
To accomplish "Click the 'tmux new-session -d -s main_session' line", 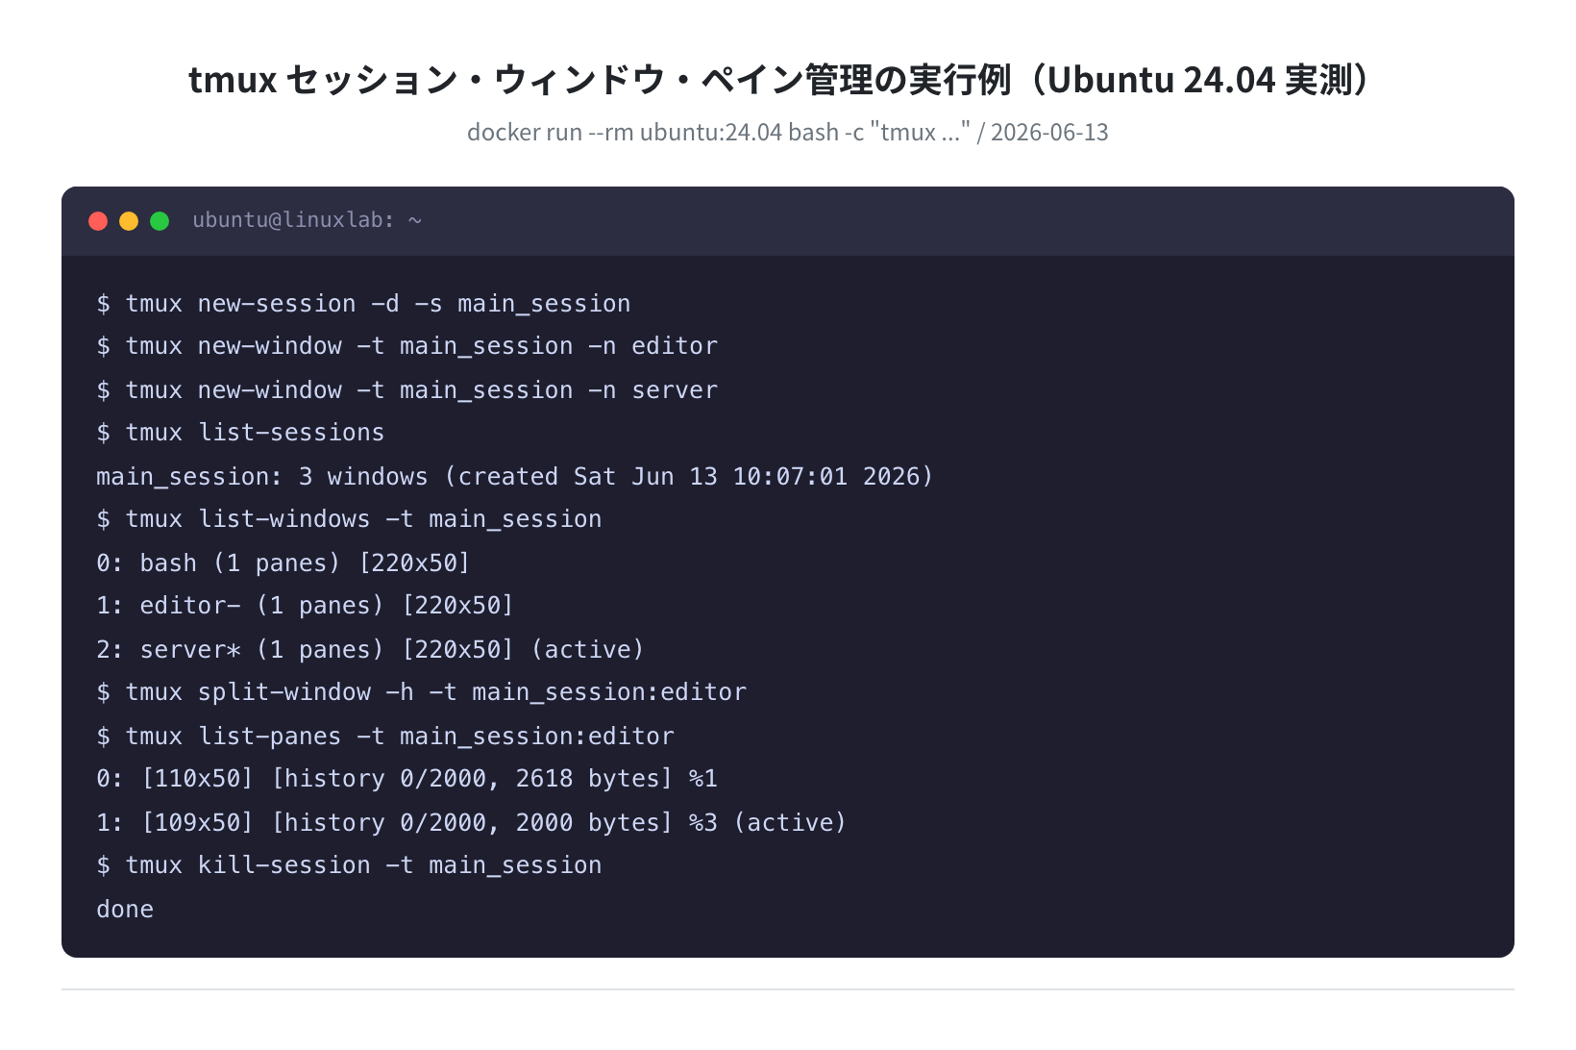I will (363, 304).
